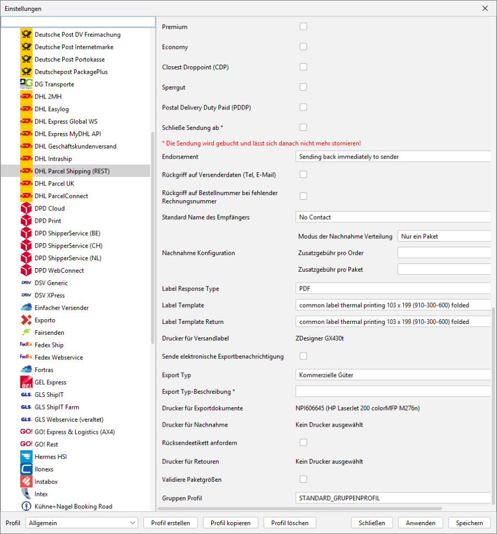Open the Label Response Type dropdown
The image size is (497, 534).
click(393, 288)
